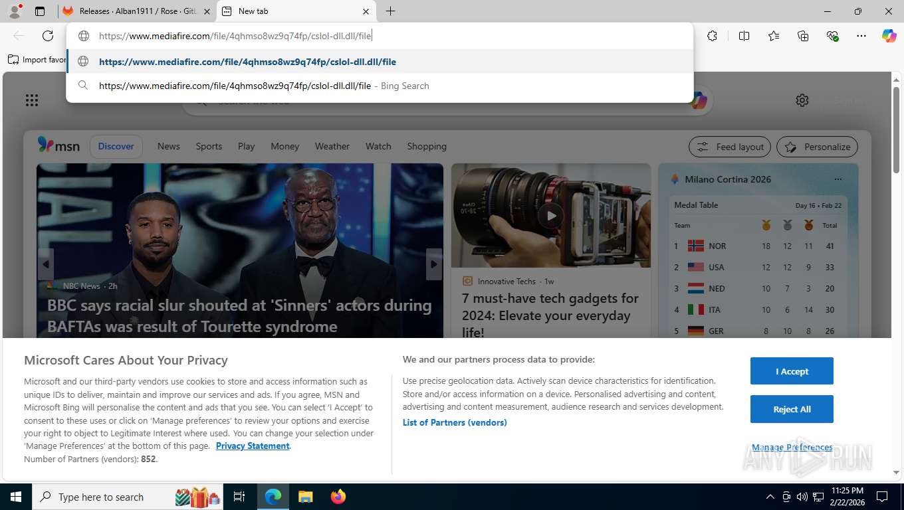
Task: Open the Watch tab
Action: [378, 146]
